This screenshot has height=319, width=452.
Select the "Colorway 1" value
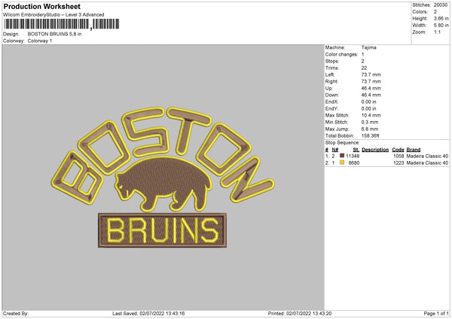40,41
